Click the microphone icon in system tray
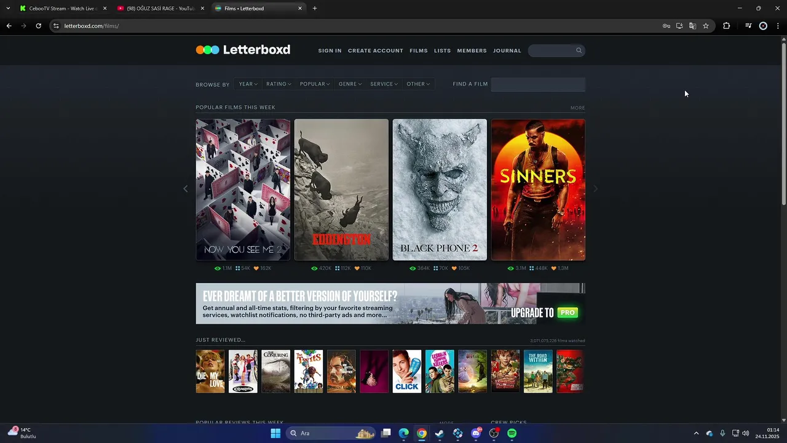 tap(722, 433)
